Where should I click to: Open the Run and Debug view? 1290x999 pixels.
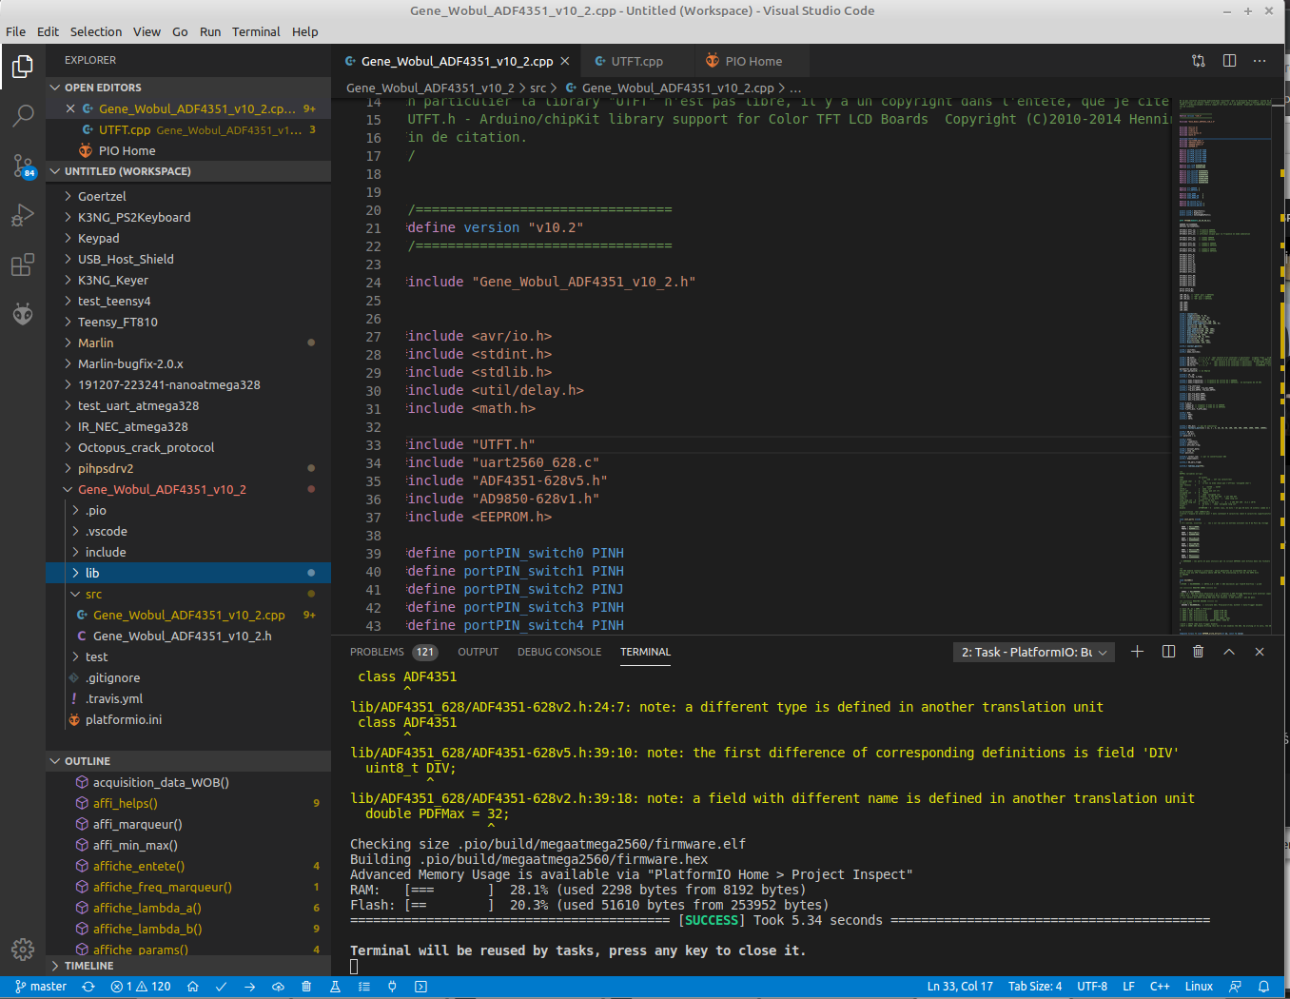click(x=23, y=216)
